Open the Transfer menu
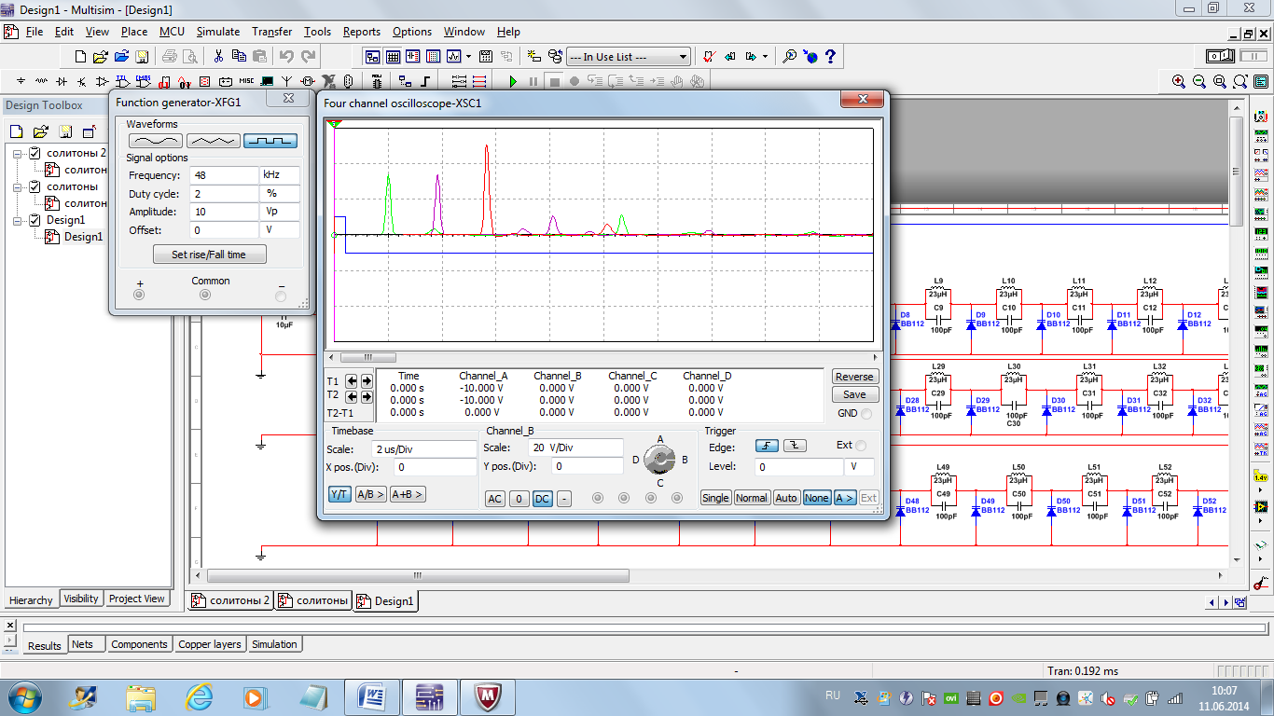The width and height of the screenshot is (1274, 716). tap(272, 32)
